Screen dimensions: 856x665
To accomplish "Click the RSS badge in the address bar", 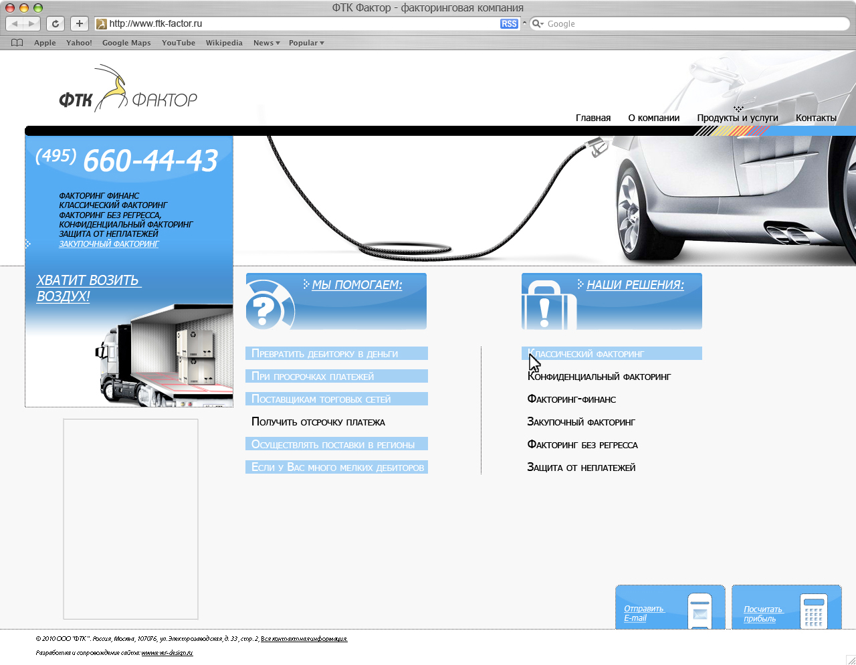I will [x=509, y=23].
